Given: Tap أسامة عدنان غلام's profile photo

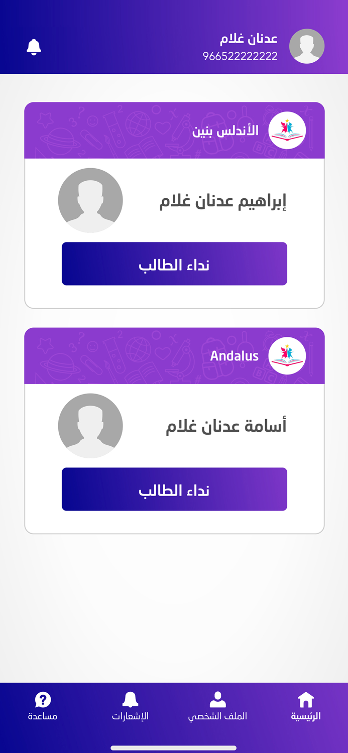Looking at the screenshot, I should 91,425.
